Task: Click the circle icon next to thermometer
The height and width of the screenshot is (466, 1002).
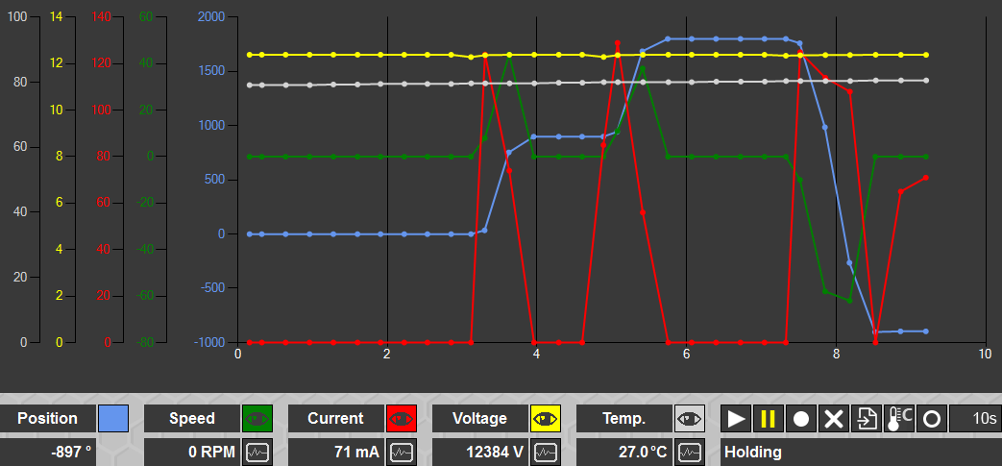Action: (x=932, y=419)
